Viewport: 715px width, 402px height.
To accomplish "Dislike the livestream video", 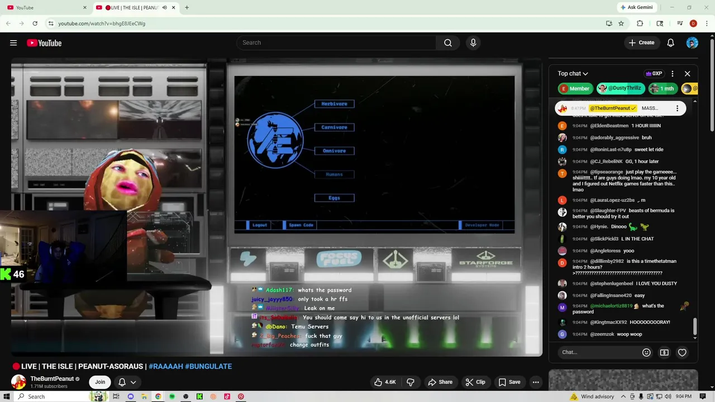I will (x=411, y=382).
